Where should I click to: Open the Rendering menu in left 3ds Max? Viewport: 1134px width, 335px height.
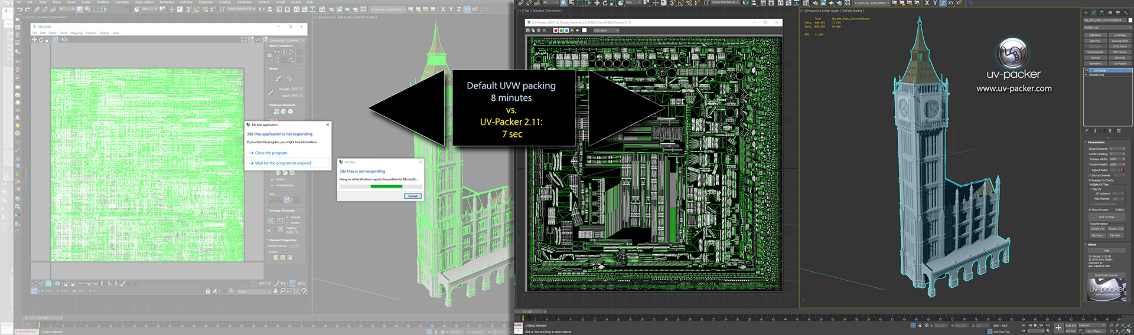coord(167,2)
